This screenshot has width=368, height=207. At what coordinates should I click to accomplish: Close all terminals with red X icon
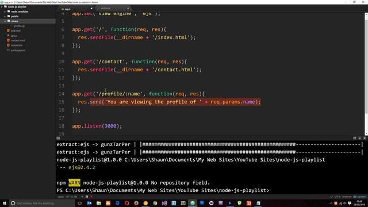tap(91, 197)
